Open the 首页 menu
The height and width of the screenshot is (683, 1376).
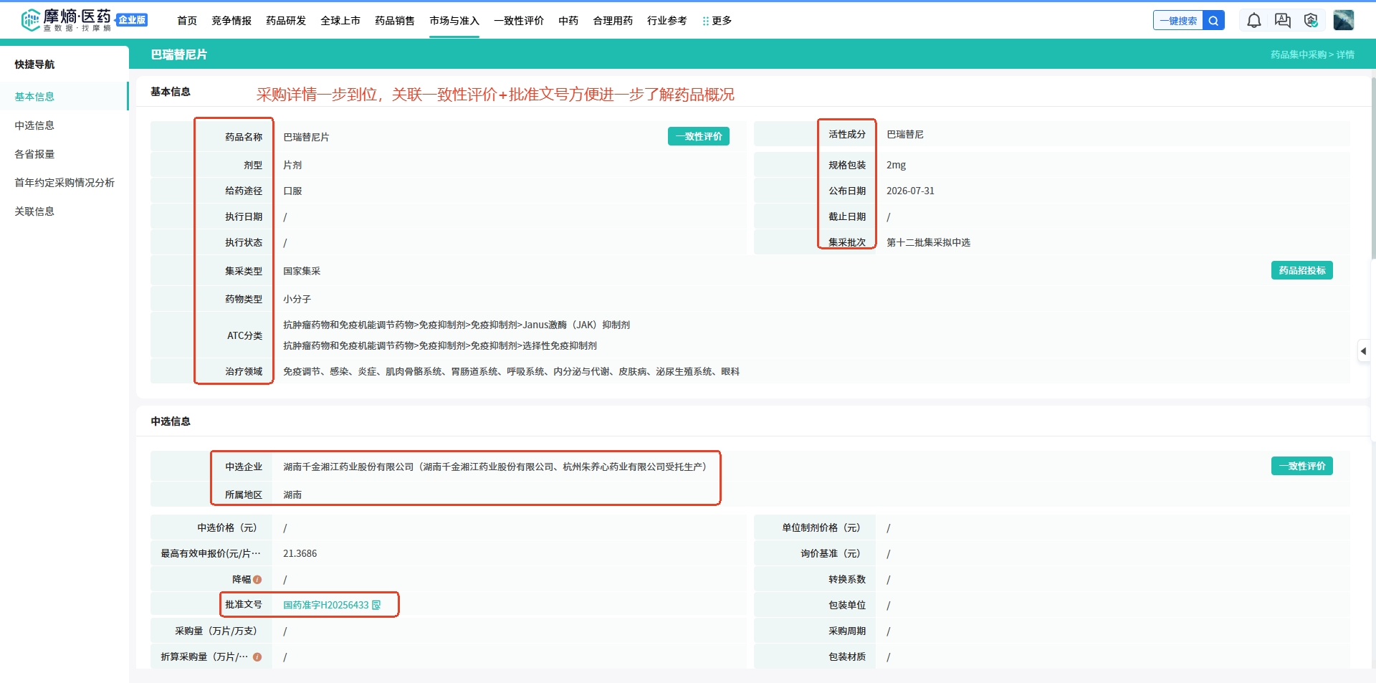(187, 21)
